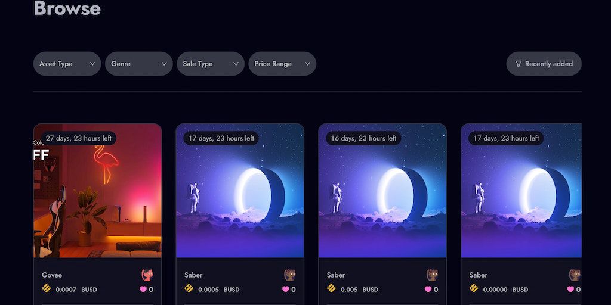The image size is (611, 305).
Task: Click the 0.0007 BUSD price on Govee
Action: [76, 290]
